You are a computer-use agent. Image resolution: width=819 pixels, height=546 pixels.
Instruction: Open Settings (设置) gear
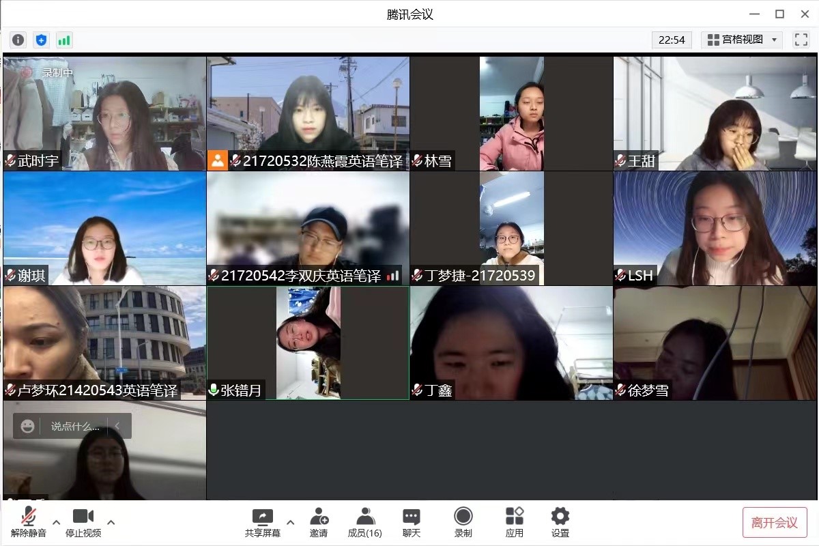560,522
